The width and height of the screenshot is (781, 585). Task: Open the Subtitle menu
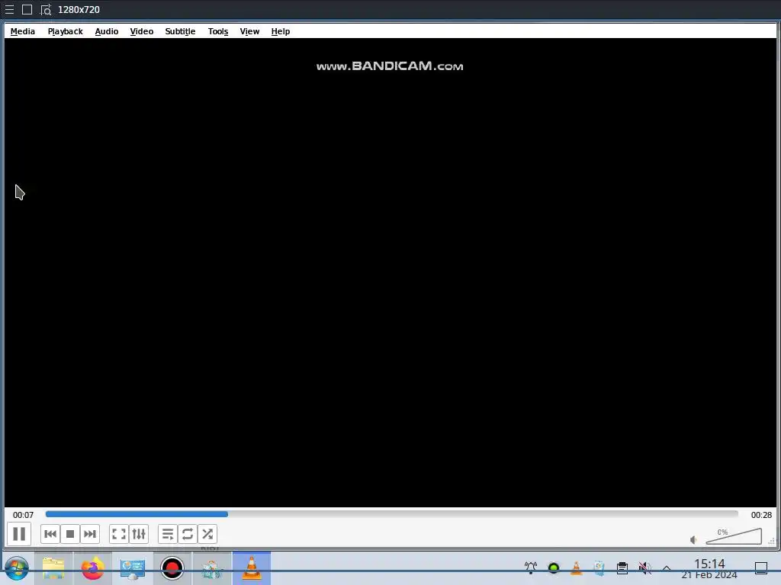click(x=180, y=31)
